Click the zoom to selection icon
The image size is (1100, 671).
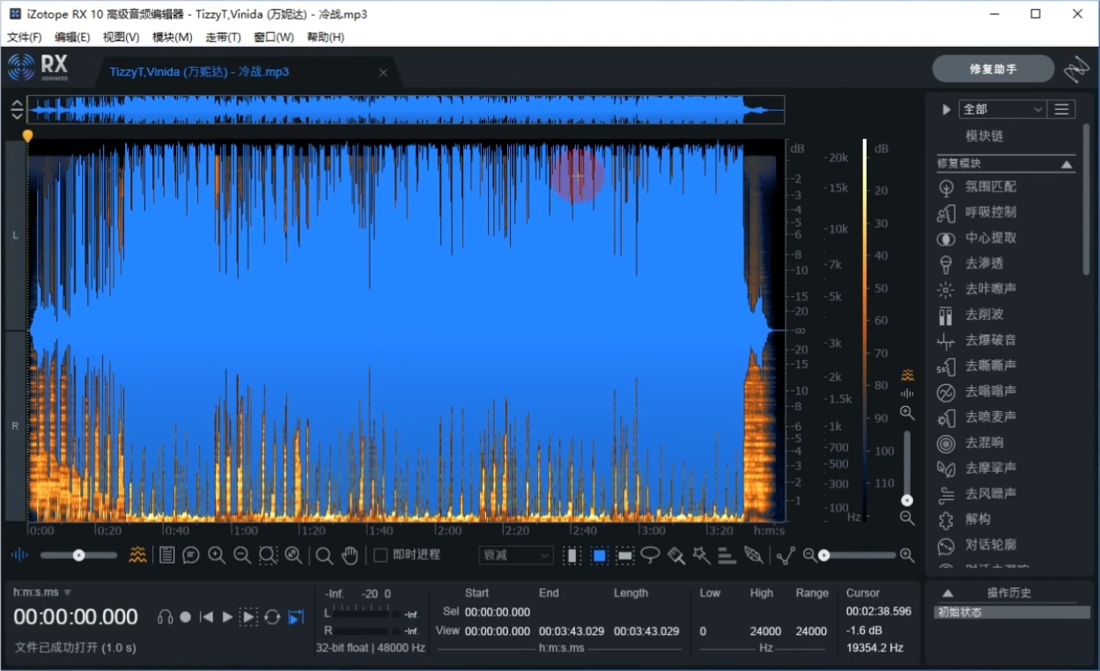click(268, 555)
